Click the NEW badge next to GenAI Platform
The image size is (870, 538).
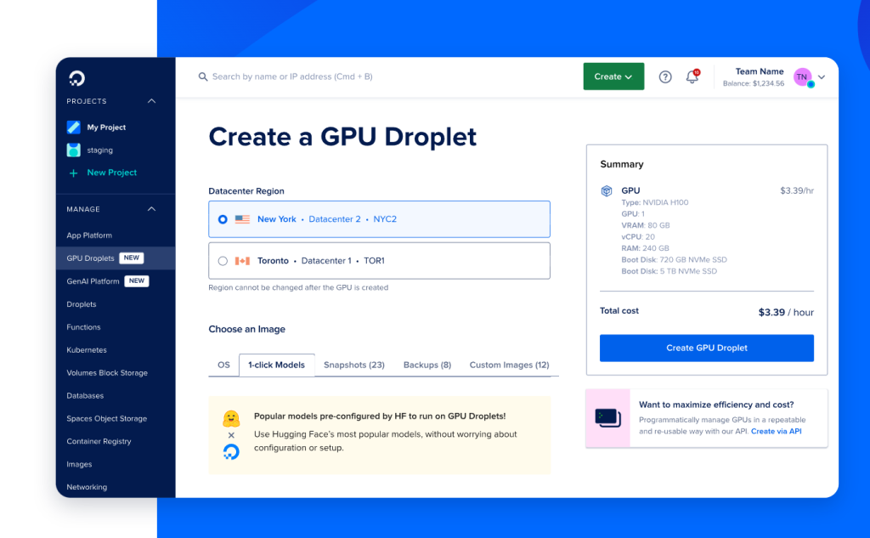tap(137, 281)
